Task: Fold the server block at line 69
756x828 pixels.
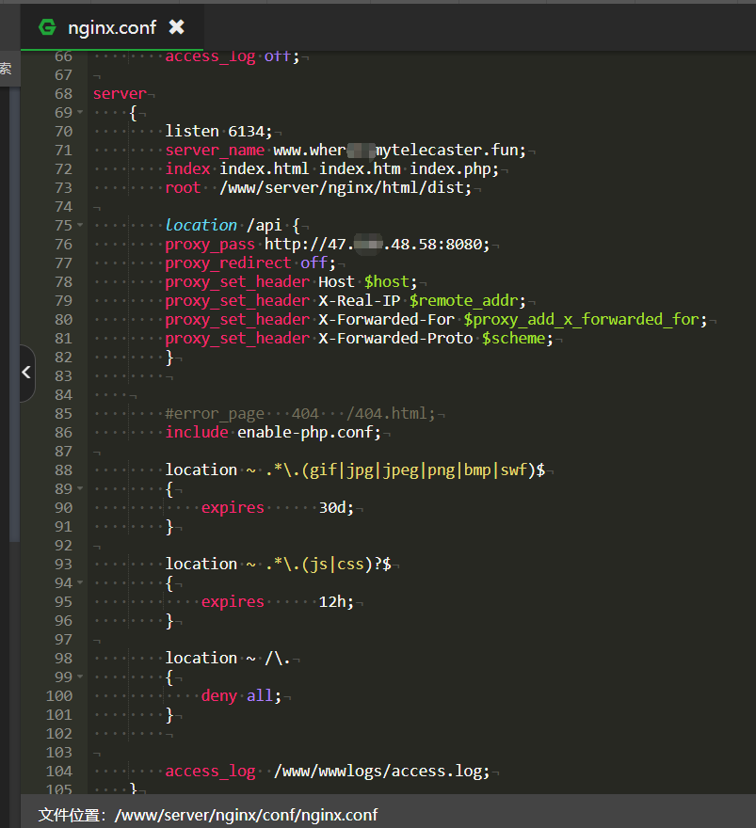Action: pos(80,112)
